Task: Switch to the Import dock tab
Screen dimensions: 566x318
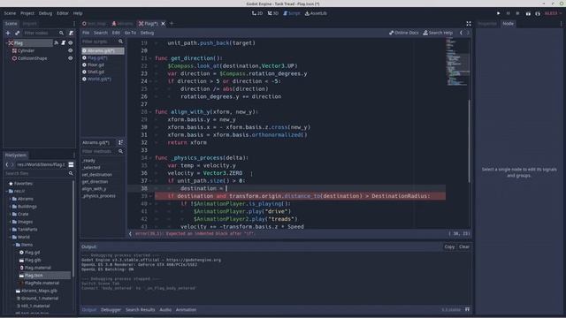Action: tap(29, 24)
